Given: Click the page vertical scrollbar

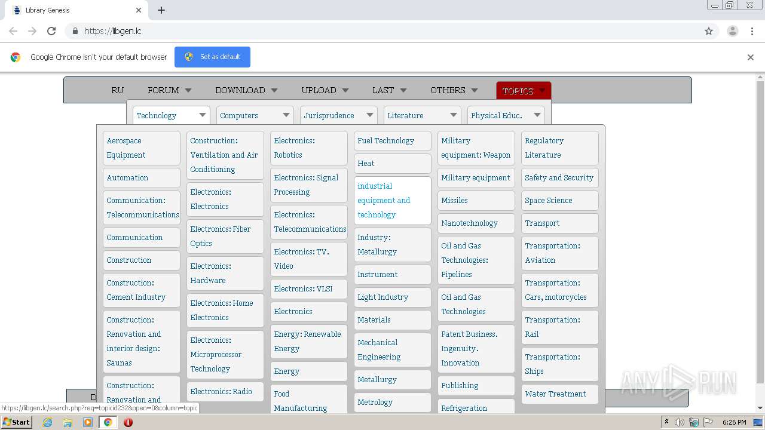Looking at the screenshot, I should point(760,233).
